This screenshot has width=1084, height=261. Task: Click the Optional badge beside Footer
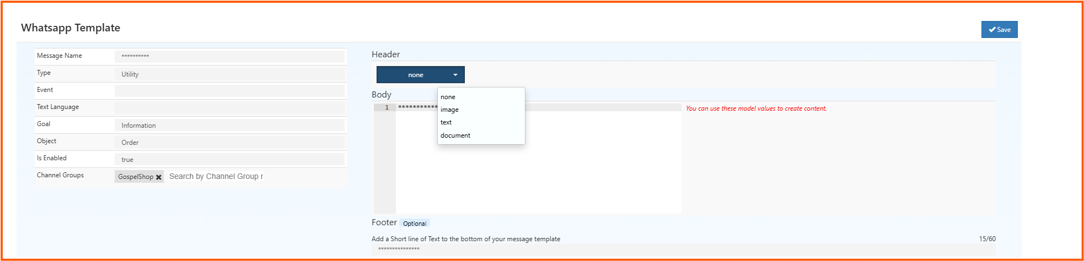pyautogui.click(x=414, y=224)
